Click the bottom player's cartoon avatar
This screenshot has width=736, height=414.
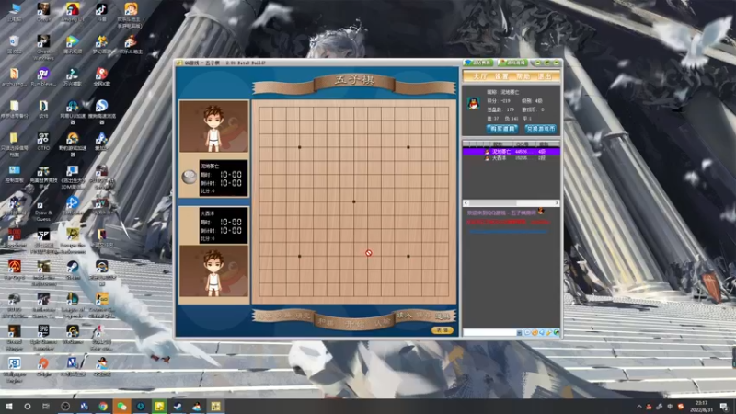click(213, 270)
